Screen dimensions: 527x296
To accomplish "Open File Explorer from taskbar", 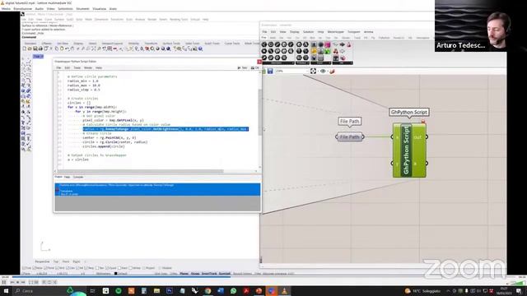I will coord(156,291).
